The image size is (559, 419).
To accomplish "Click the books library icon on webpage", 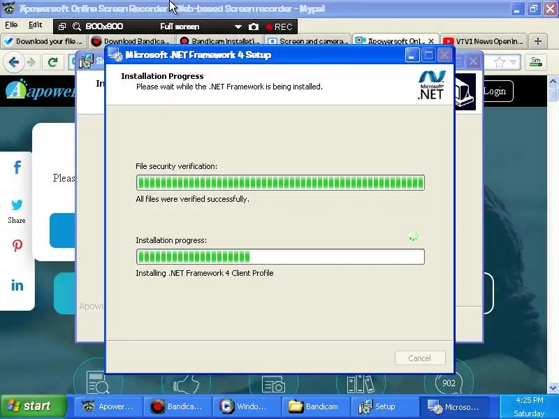I will click(361, 383).
